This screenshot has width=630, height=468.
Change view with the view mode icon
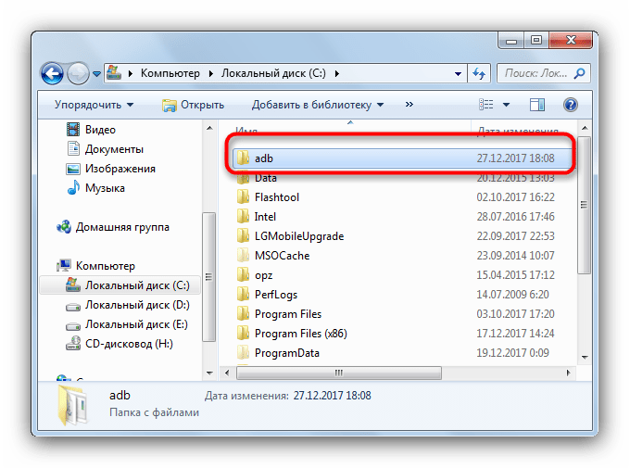coord(485,105)
